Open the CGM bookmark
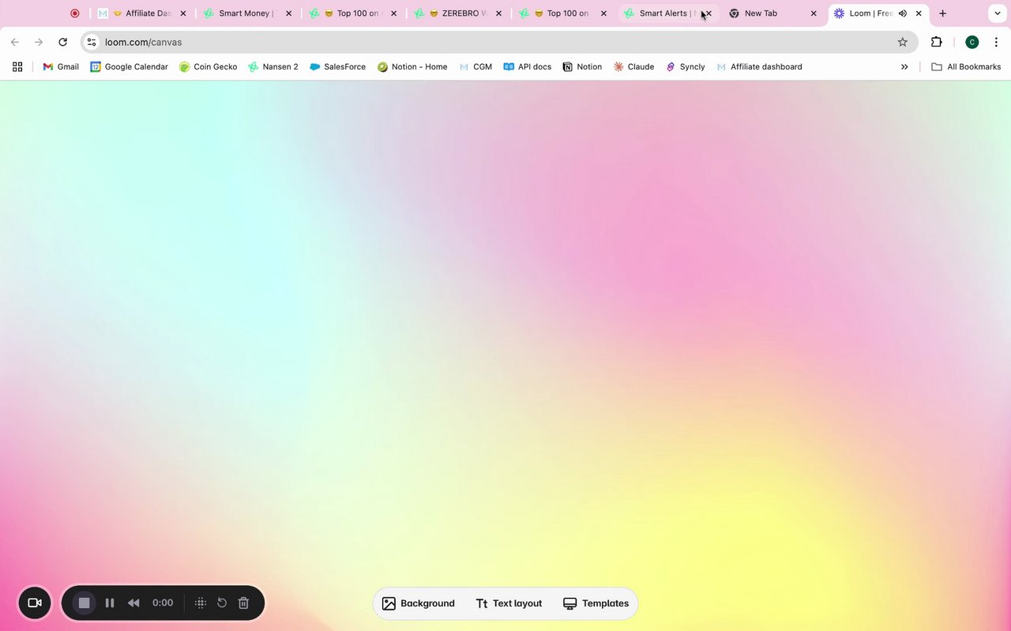Screen dimensions: 1011x631 tap(475, 67)
